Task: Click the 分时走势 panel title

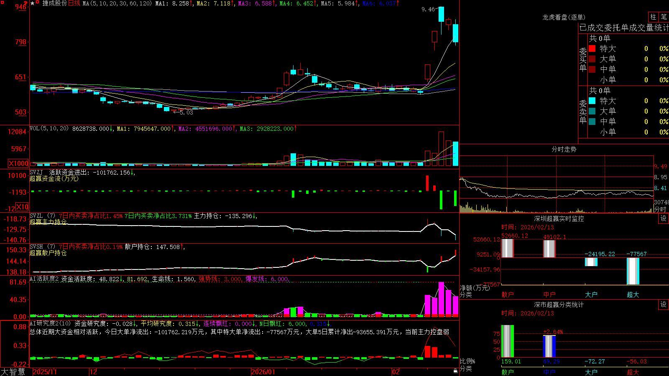Action: pyautogui.click(x=564, y=149)
